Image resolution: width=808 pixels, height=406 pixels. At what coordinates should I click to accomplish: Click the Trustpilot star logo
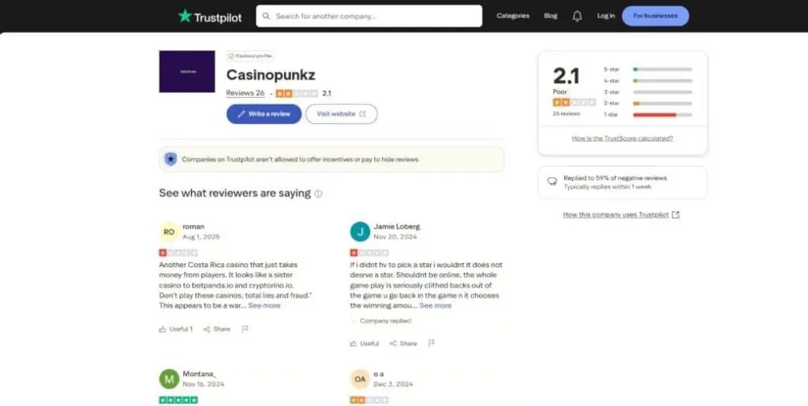click(185, 16)
